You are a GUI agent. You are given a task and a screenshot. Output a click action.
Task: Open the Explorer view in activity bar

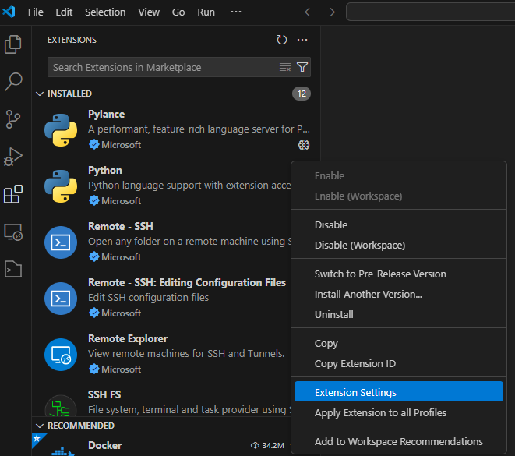click(x=13, y=44)
